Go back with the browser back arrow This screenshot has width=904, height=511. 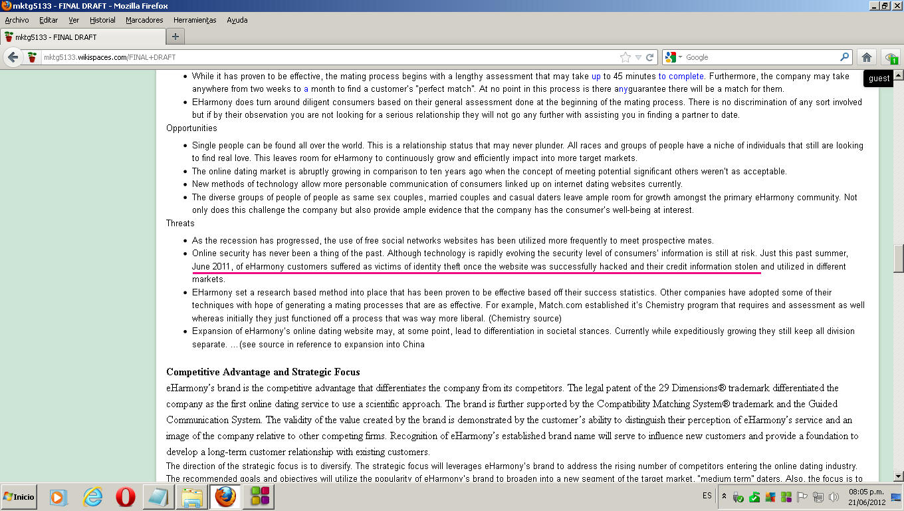point(13,57)
